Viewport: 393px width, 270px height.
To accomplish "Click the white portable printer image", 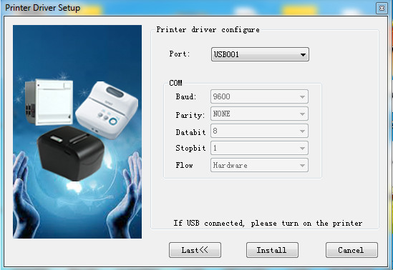I will (x=107, y=109).
